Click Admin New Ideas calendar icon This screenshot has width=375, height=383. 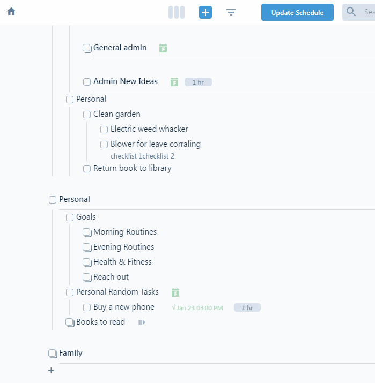(174, 82)
